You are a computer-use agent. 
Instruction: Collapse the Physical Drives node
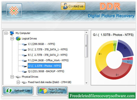tap(12, 77)
